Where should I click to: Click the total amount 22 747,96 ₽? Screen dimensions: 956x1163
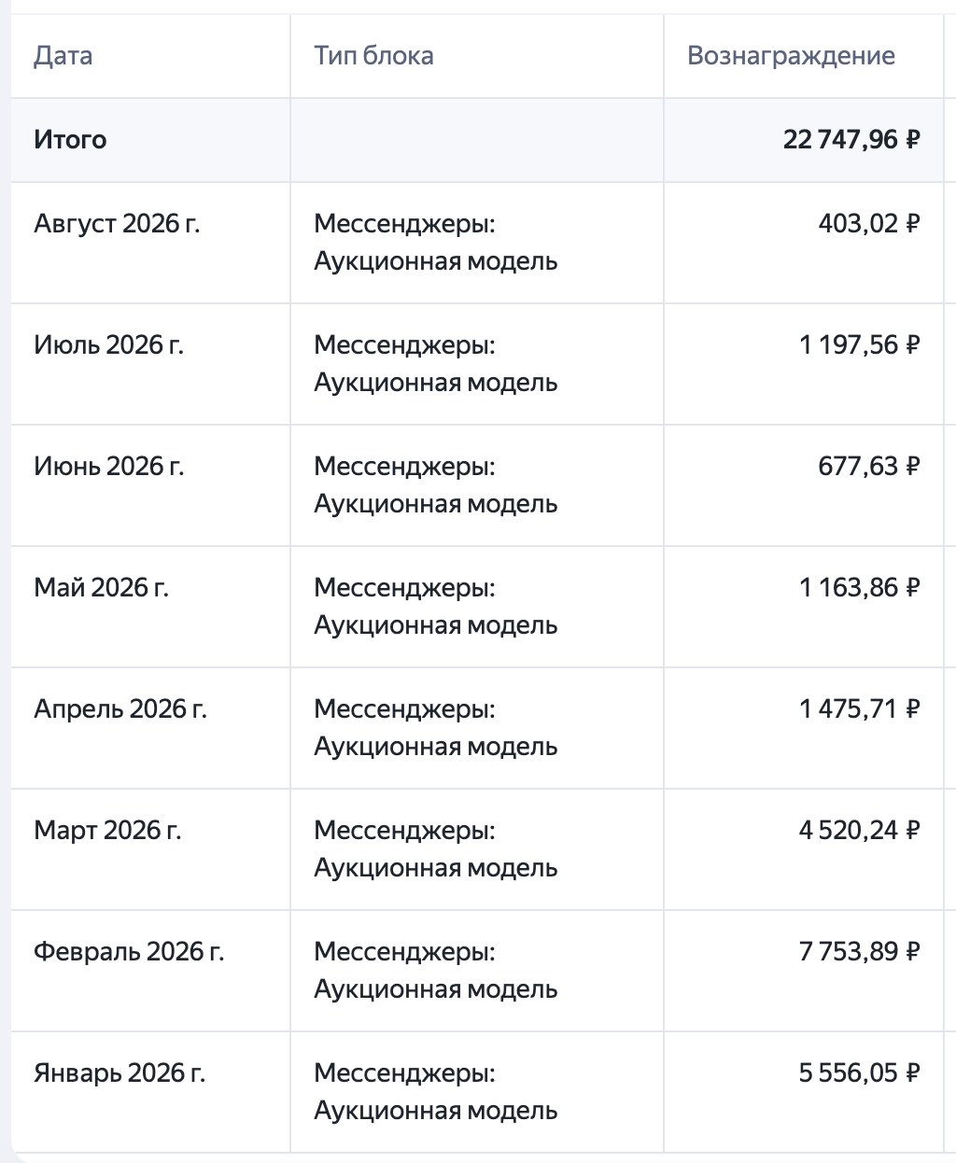pos(851,140)
